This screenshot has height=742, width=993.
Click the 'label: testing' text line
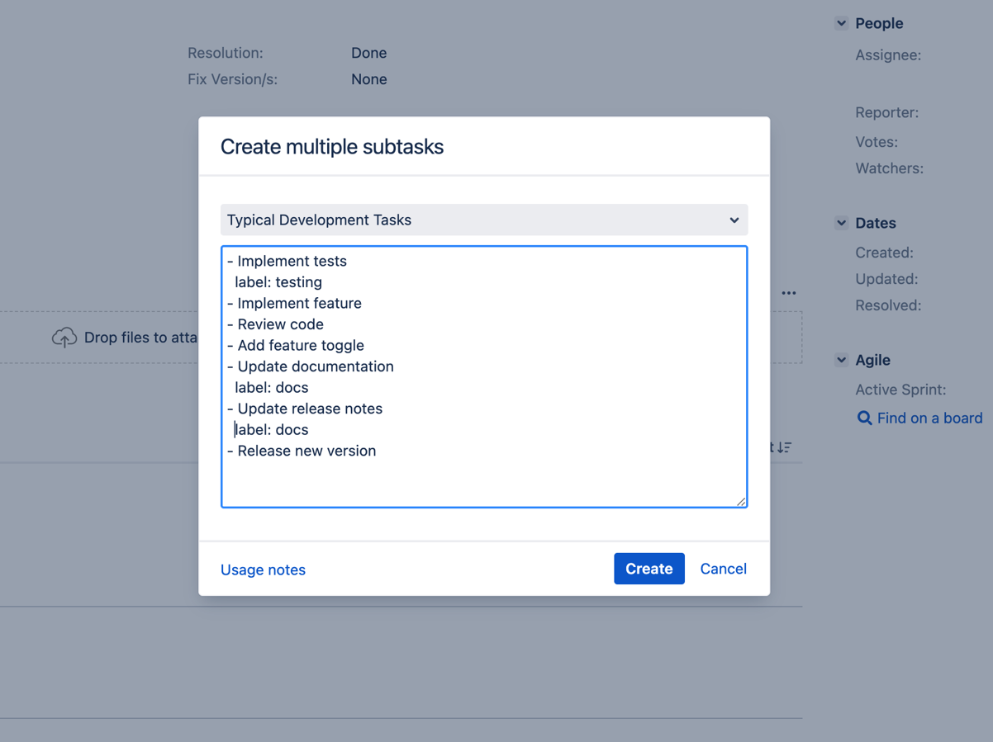tap(278, 282)
